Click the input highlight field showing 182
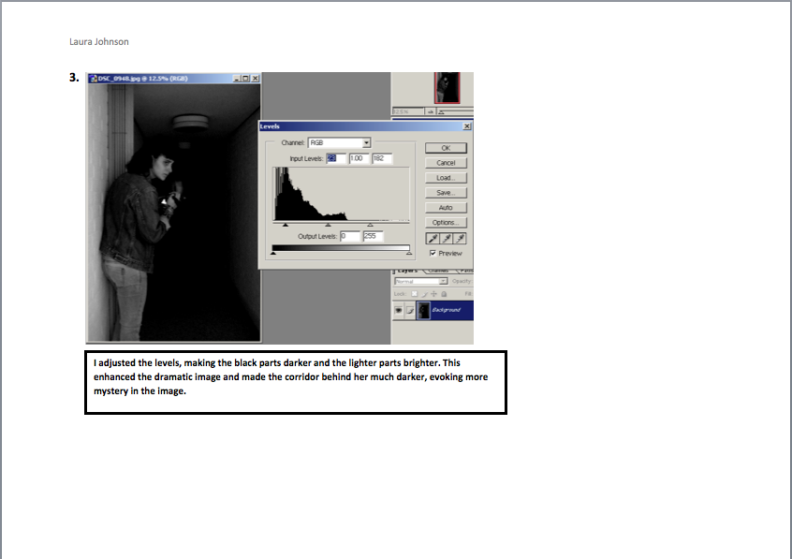 [x=382, y=158]
